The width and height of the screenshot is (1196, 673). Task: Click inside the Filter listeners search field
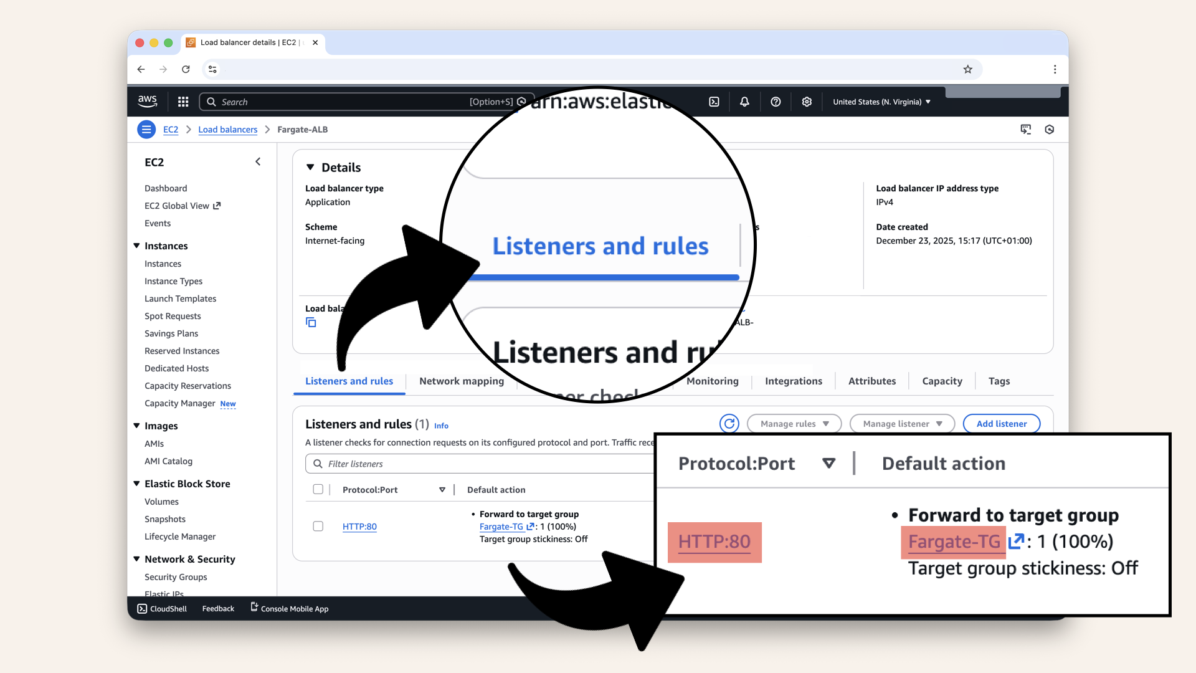386,464
